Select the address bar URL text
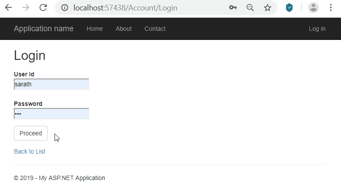 tap(125, 8)
